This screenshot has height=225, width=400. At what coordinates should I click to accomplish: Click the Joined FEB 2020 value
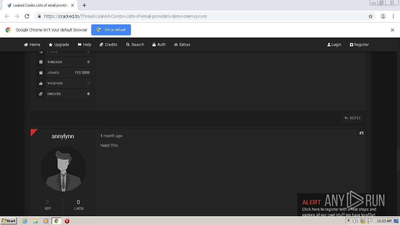click(82, 72)
